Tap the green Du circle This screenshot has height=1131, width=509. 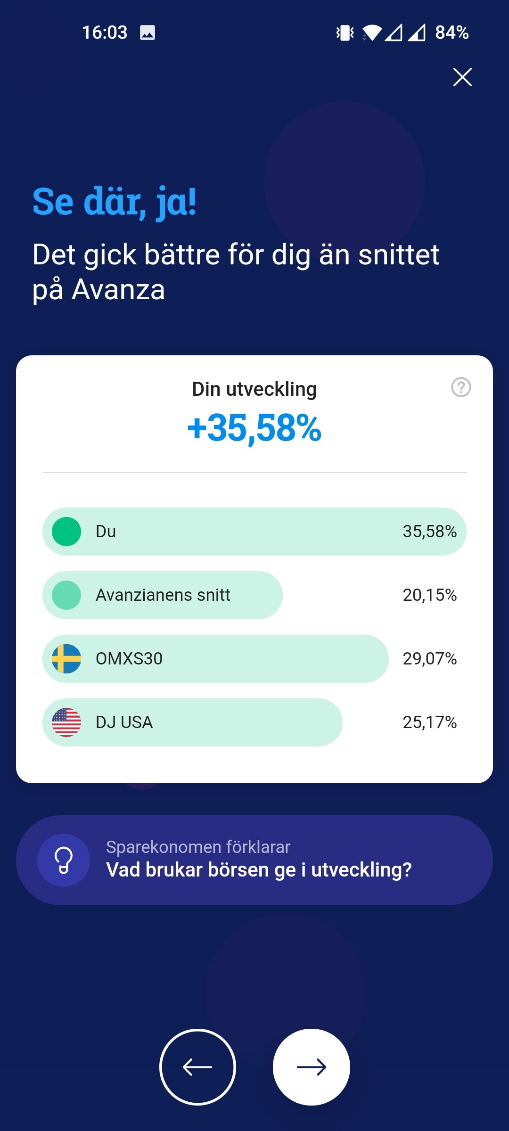click(66, 532)
